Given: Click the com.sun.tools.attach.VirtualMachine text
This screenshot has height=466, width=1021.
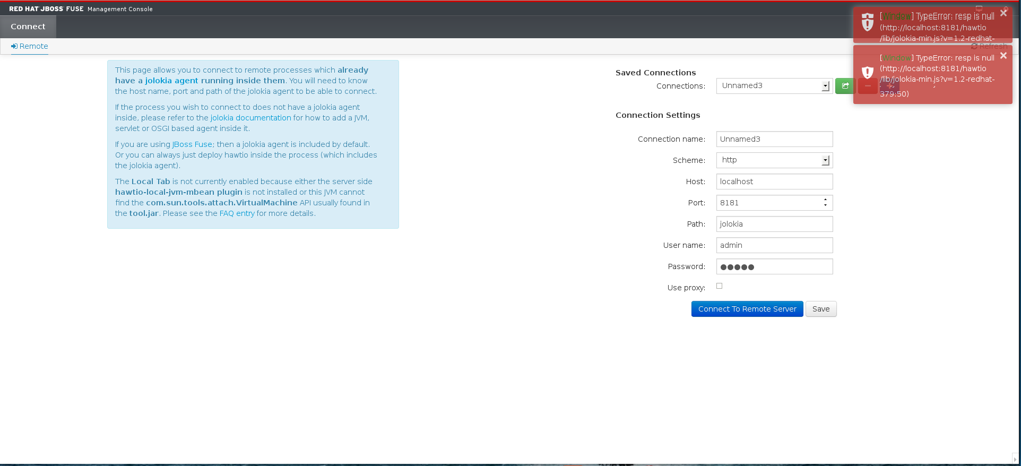Looking at the screenshot, I should (x=222, y=203).
